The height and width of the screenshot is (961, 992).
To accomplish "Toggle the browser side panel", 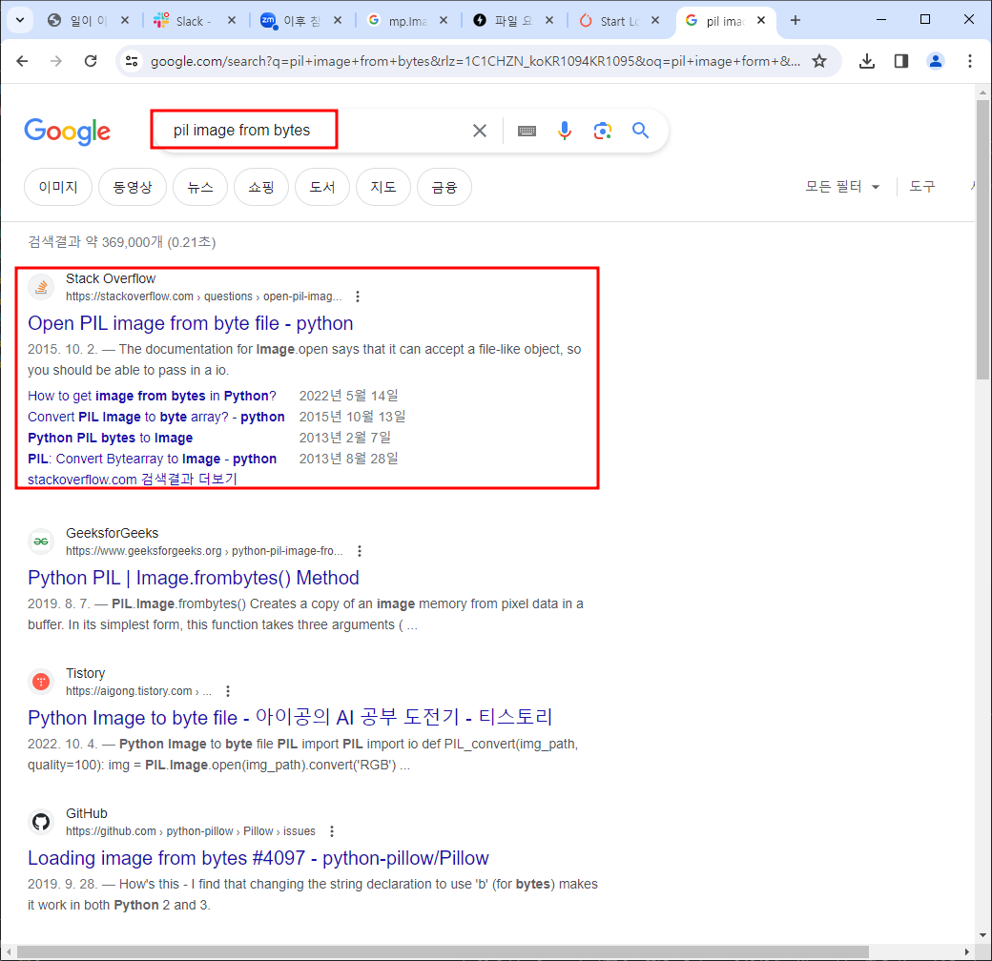I will tap(900, 61).
